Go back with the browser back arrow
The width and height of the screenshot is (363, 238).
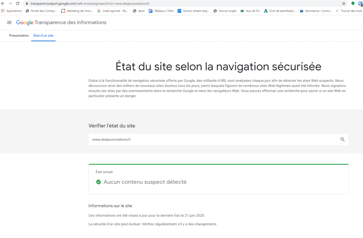point(3,4)
